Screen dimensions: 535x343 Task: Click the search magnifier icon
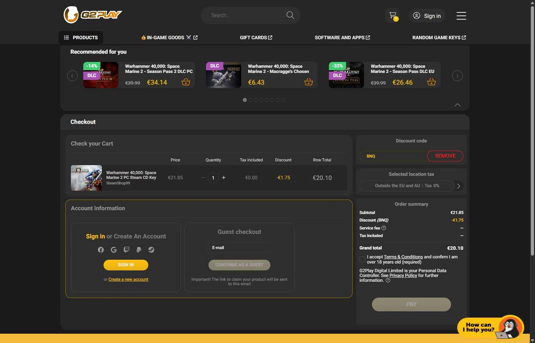[x=290, y=15]
